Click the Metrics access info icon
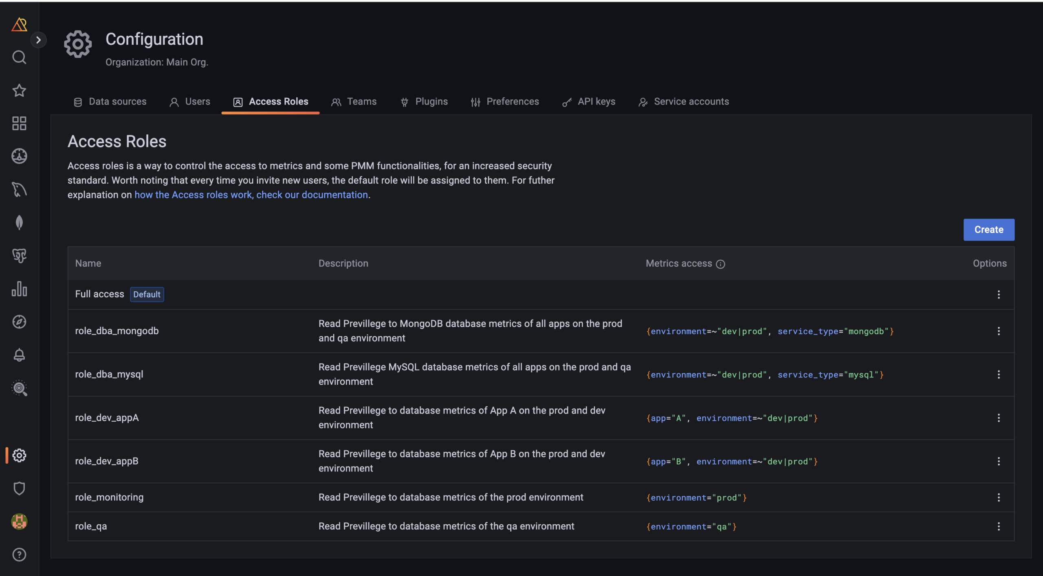The image size is (1043, 576). (x=720, y=264)
